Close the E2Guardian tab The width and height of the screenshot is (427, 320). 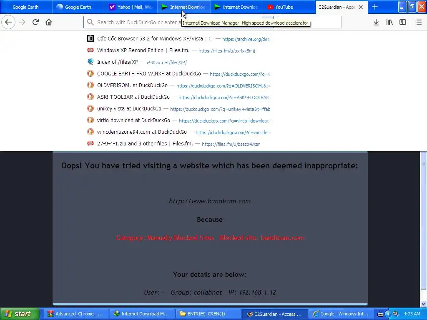click(x=361, y=7)
